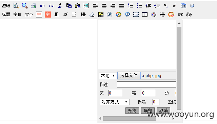Align text left

pos(95,6)
